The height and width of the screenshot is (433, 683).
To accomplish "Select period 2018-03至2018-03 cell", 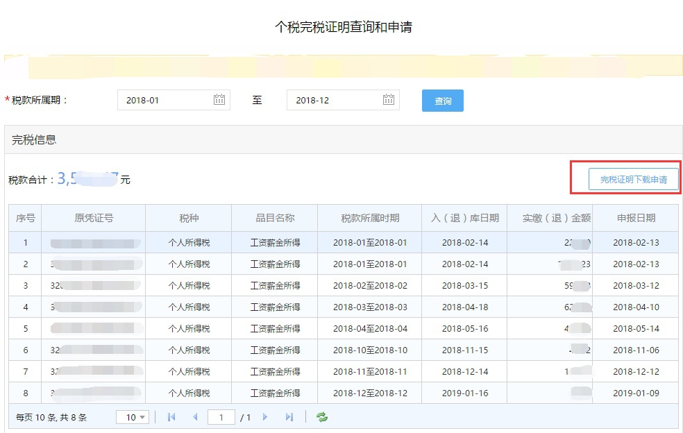I will pyautogui.click(x=370, y=307).
